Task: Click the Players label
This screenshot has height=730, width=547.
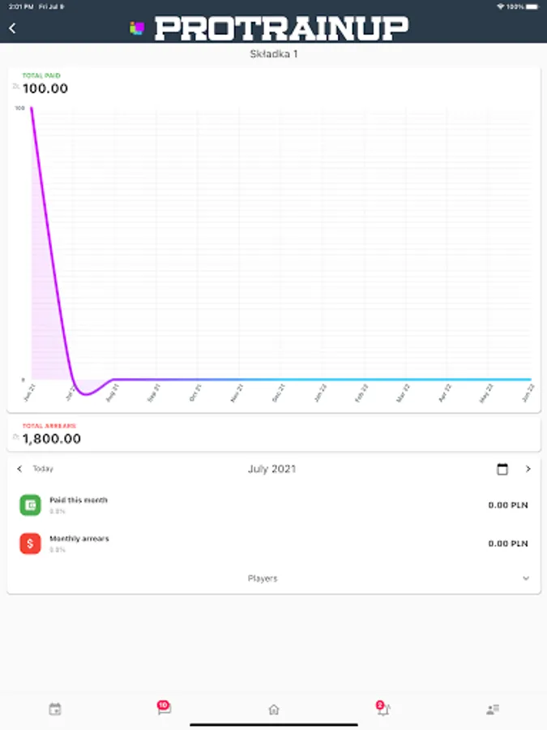Action: coord(263,578)
